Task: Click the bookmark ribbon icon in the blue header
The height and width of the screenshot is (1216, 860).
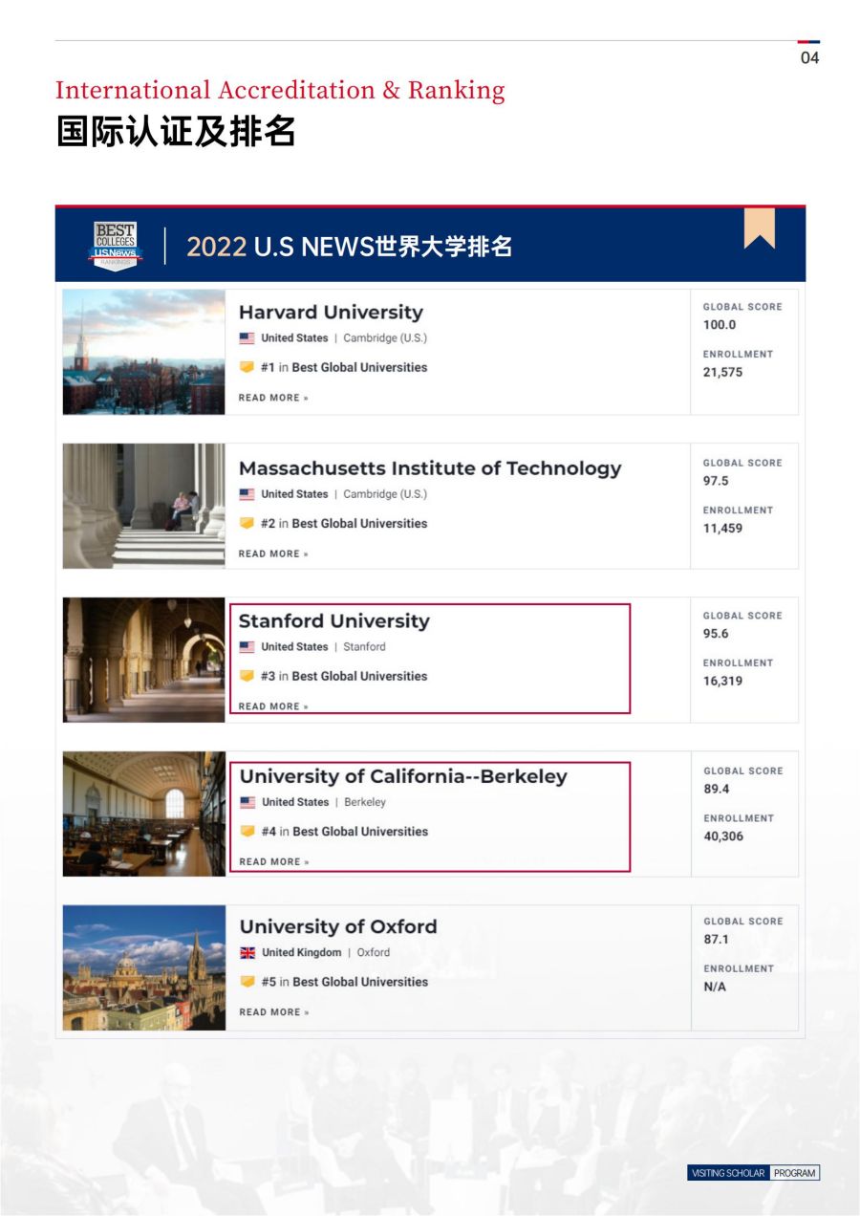Action: click(x=760, y=228)
